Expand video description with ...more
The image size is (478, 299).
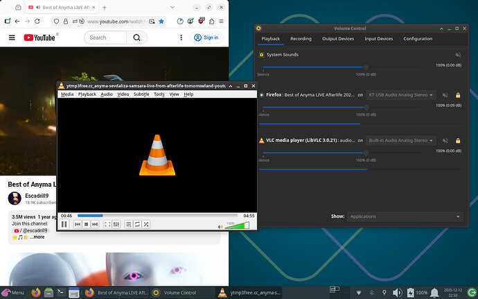pos(37,237)
